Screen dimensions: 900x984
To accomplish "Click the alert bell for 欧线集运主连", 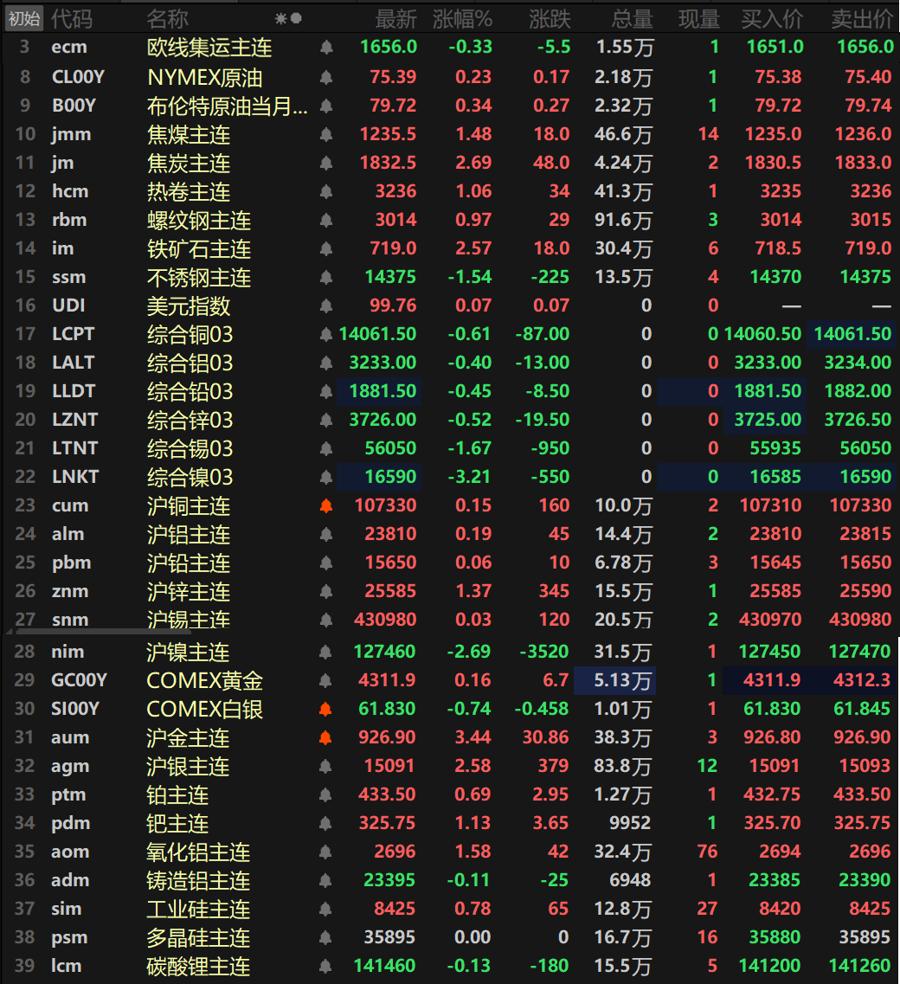I will pos(326,47).
